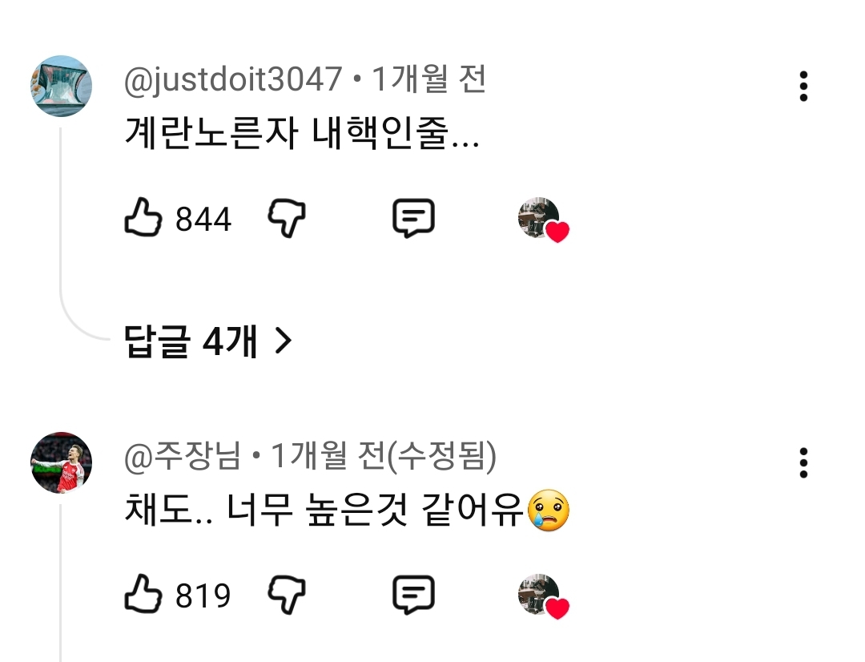Dislike the 주장님 comment
The width and height of the screenshot is (865, 662).
(287, 595)
